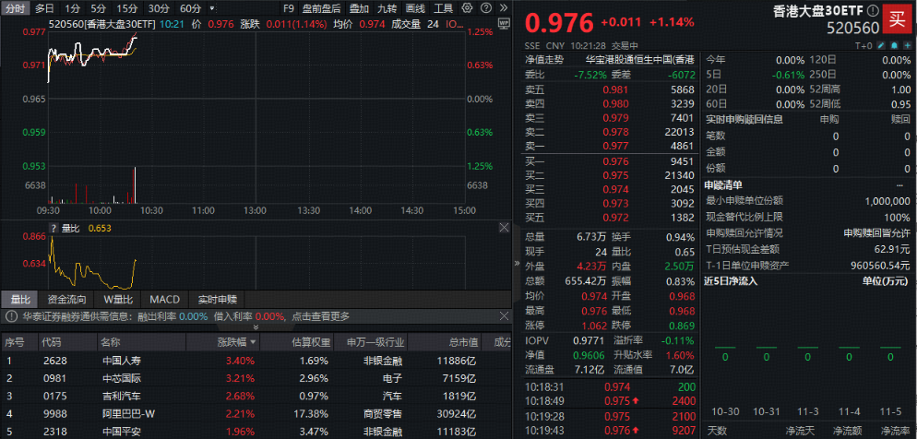The width and height of the screenshot is (917, 439).
Task: Open the period dropdown arrow after 60分
Action: 209,8
